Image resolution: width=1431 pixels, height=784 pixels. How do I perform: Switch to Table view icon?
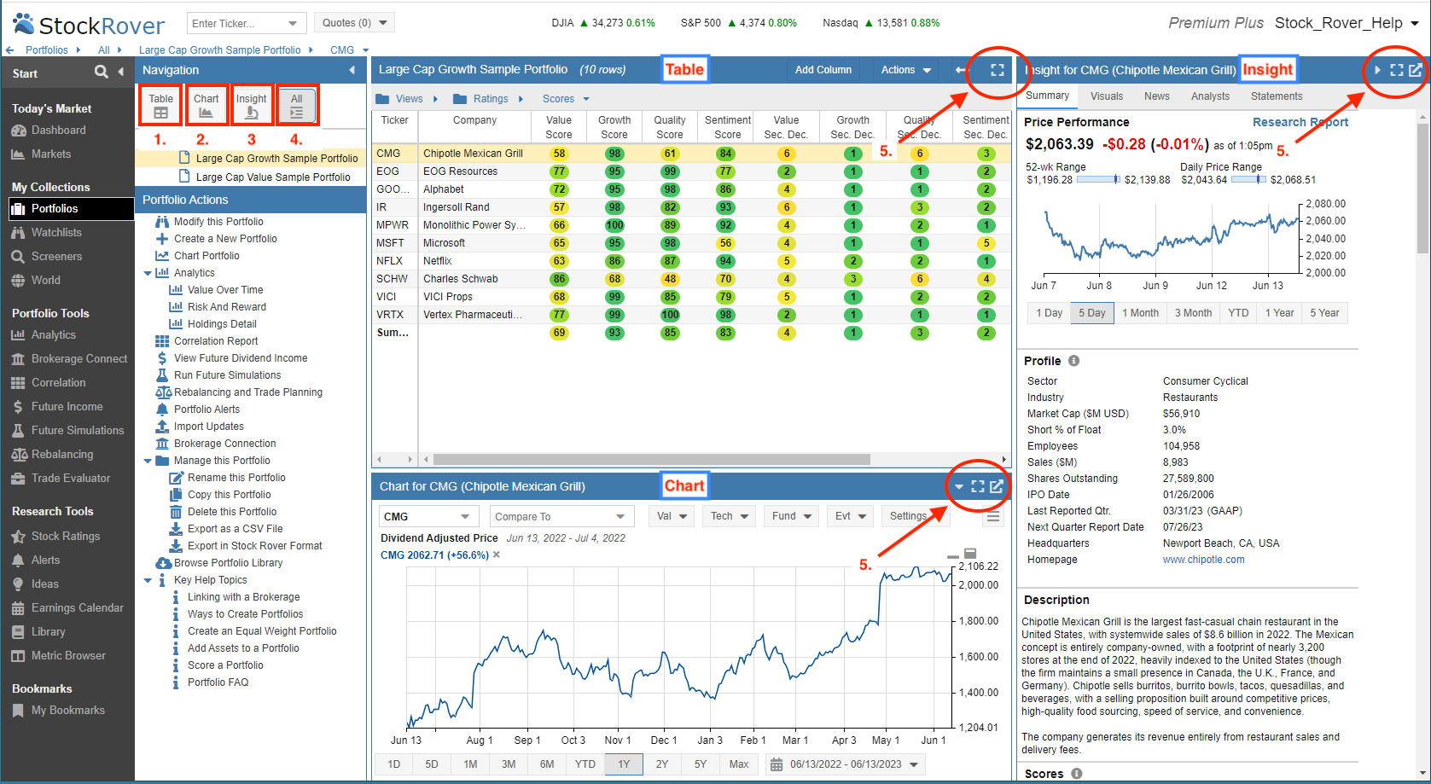coord(161,106)
